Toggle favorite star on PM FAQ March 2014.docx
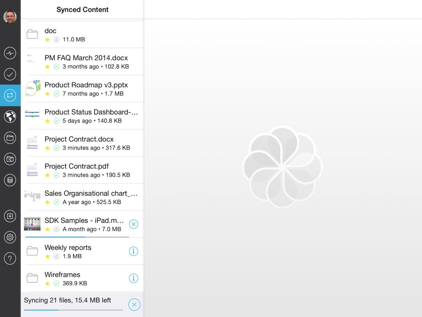This screenshot has height=317, width=422. (47, 67)
